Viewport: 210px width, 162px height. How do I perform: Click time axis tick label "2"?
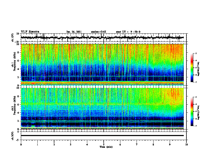point(54,145)
